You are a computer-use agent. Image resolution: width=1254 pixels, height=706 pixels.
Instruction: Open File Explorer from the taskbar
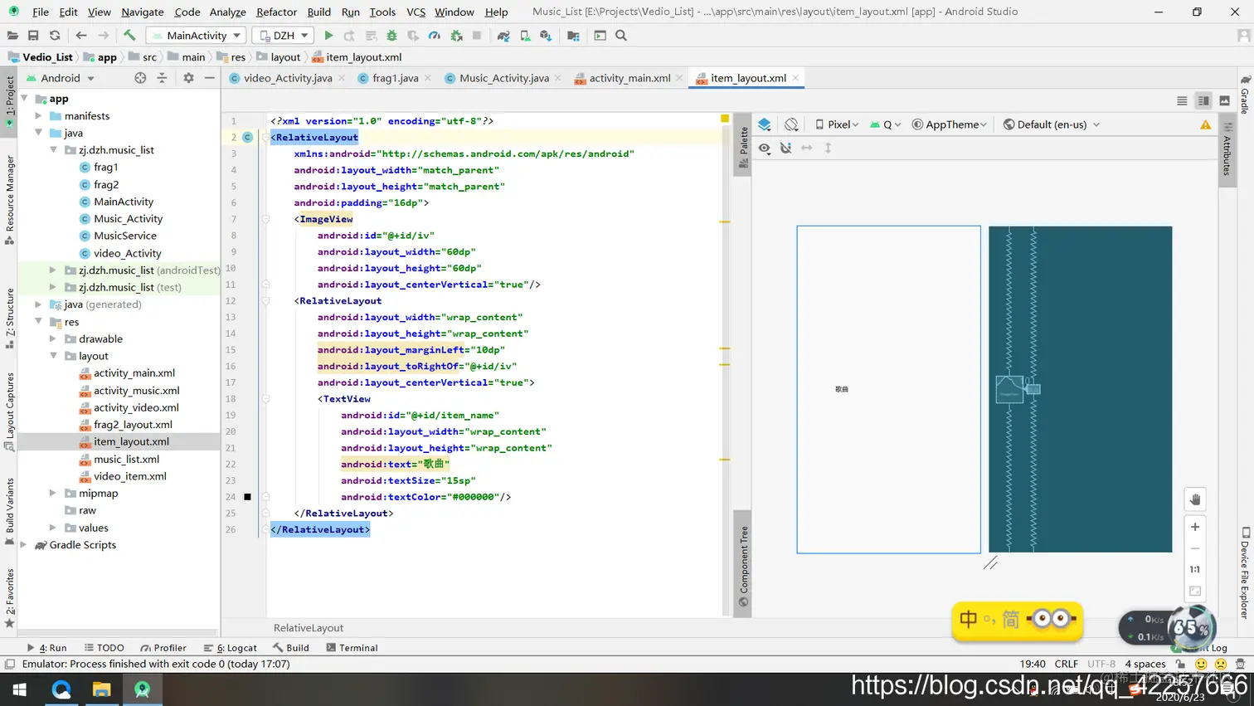pos(101,689)
